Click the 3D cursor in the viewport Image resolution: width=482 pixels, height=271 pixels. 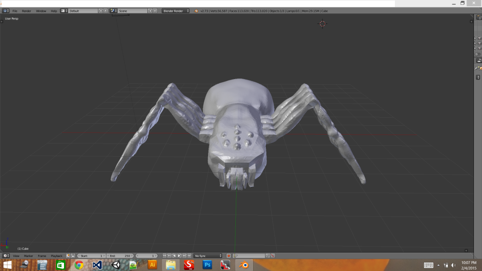322,24
